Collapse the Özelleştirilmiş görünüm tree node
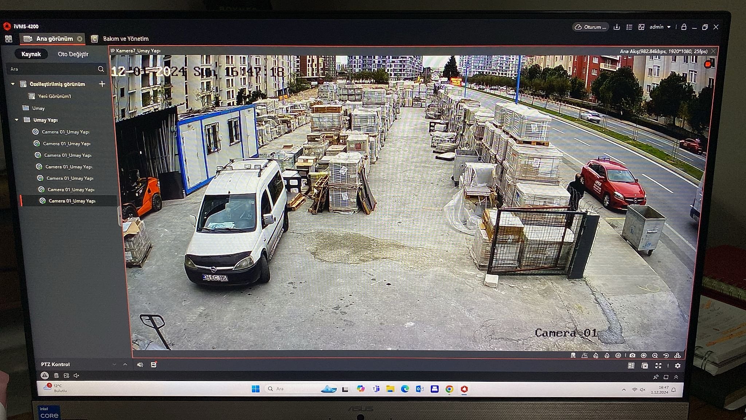Viewport: 746px width, 420px height. point(13,84)
